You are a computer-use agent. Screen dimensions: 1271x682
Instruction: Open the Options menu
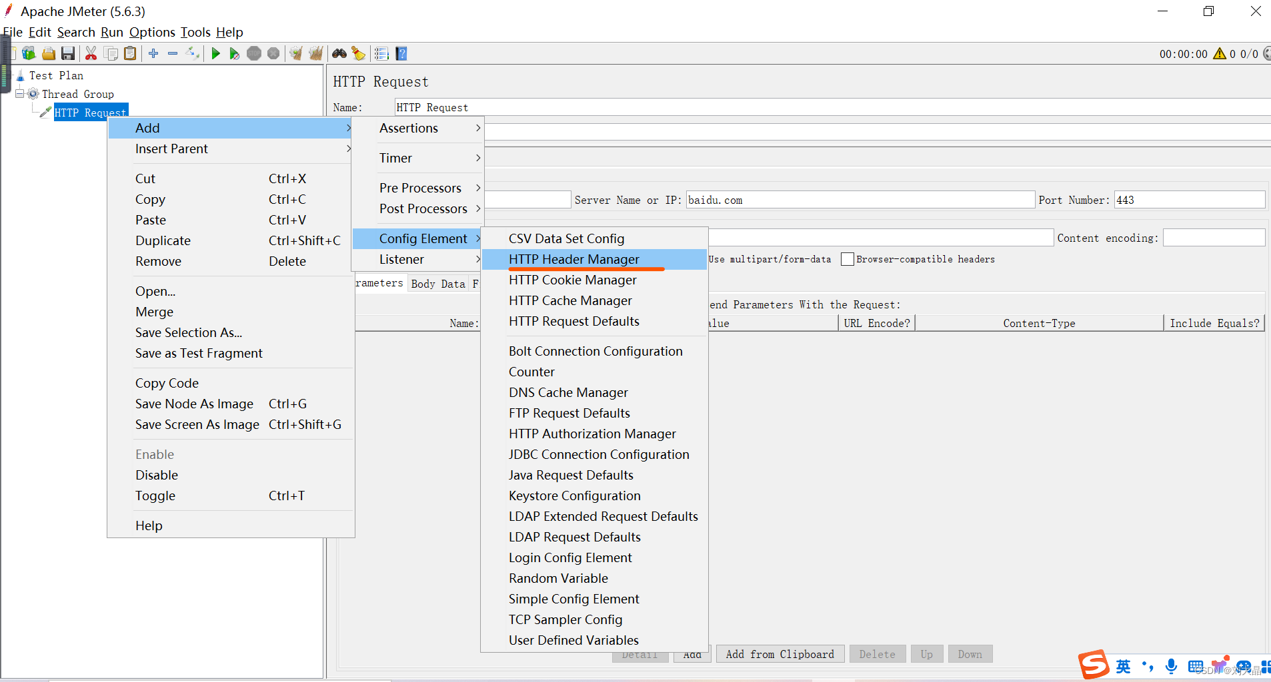[152, 32]
